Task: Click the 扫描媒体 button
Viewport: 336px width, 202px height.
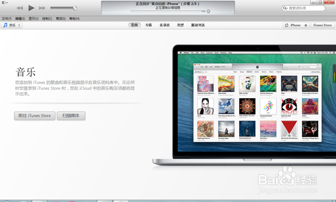Action: (71, 116)
